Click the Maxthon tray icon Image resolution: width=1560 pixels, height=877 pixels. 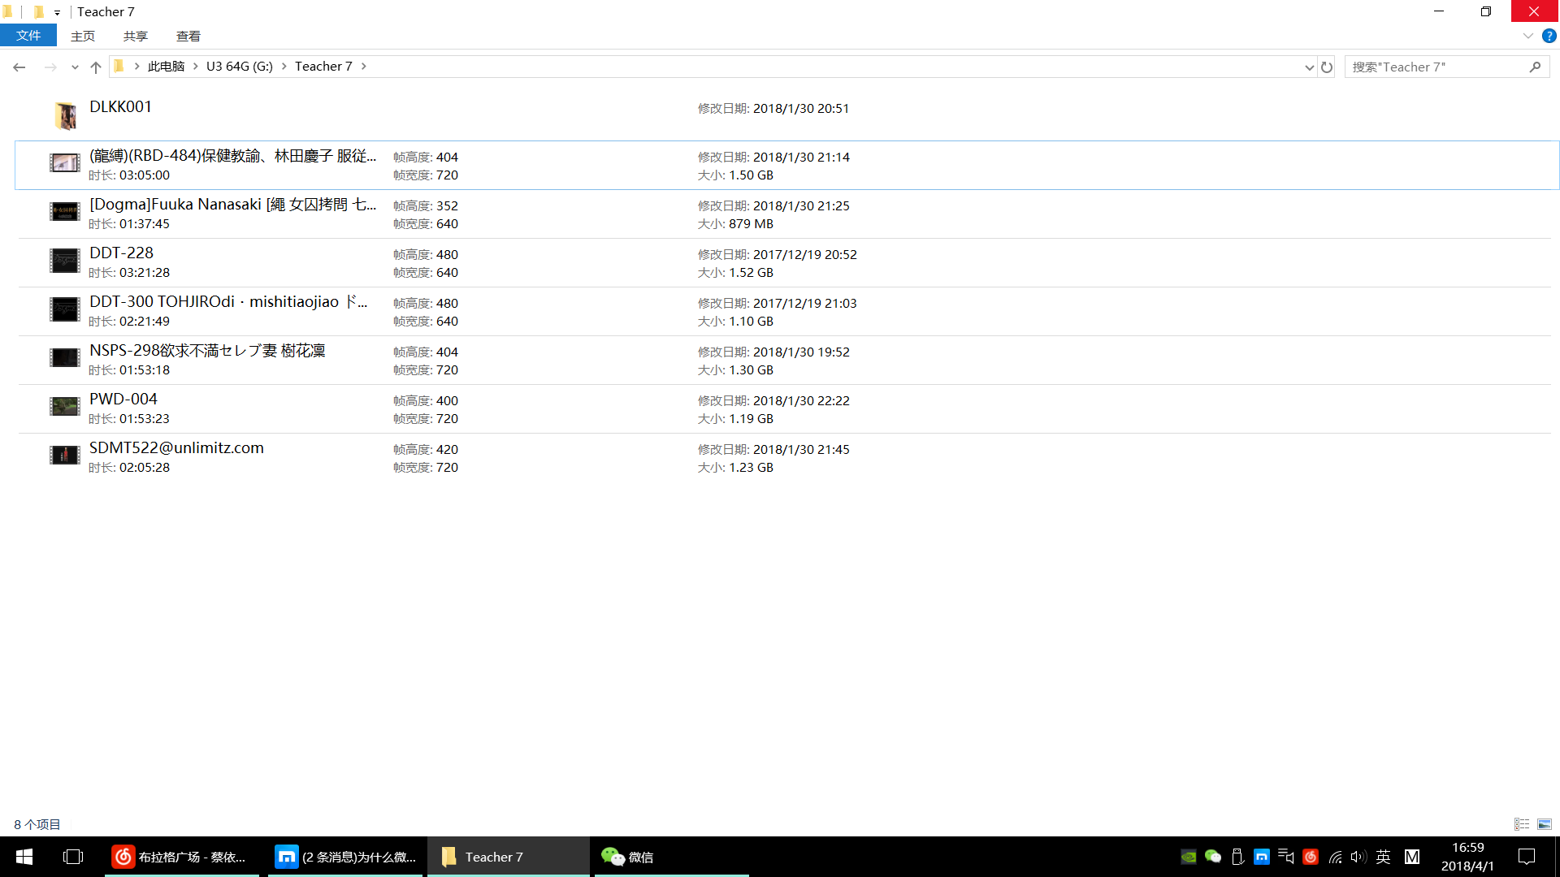click(x=1262, y=857)
